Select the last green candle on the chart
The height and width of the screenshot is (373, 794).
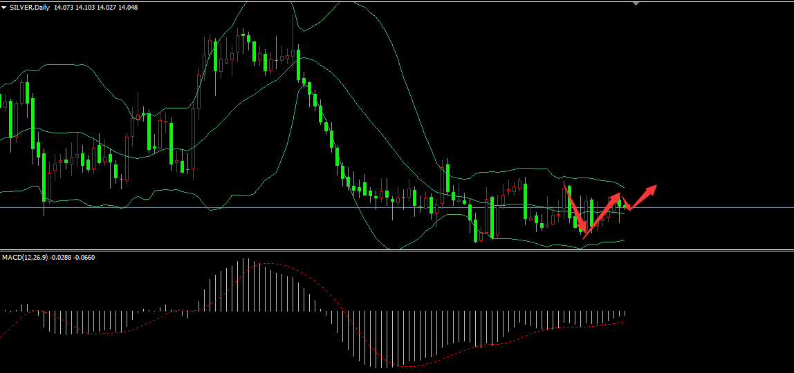click(x=620, y=201)
